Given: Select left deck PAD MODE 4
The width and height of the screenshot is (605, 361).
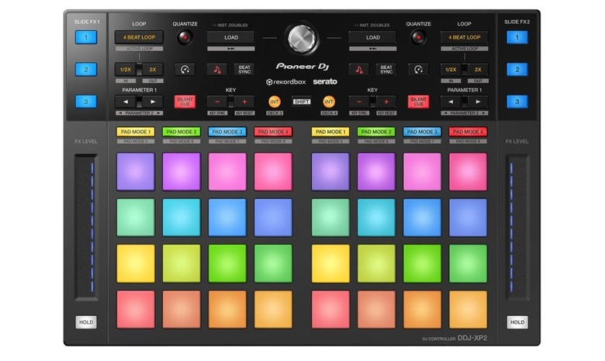Looking at the screenshot, I should tap(273, 132).
